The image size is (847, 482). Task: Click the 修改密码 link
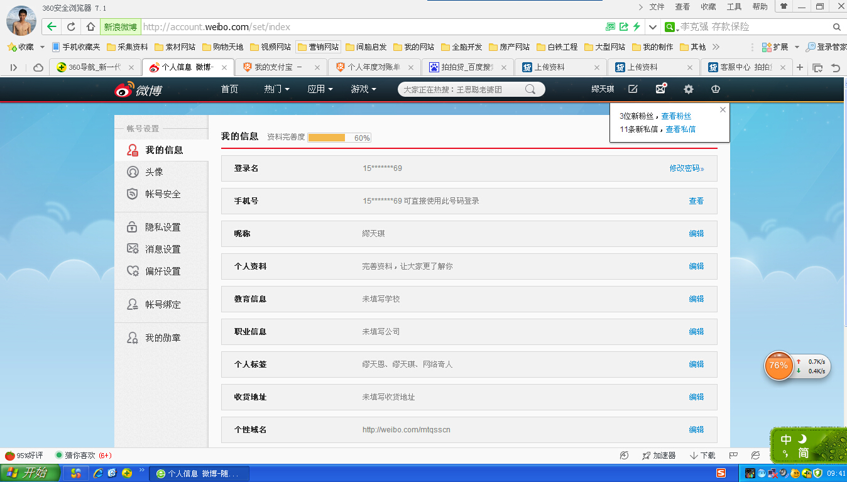point(686,168)
